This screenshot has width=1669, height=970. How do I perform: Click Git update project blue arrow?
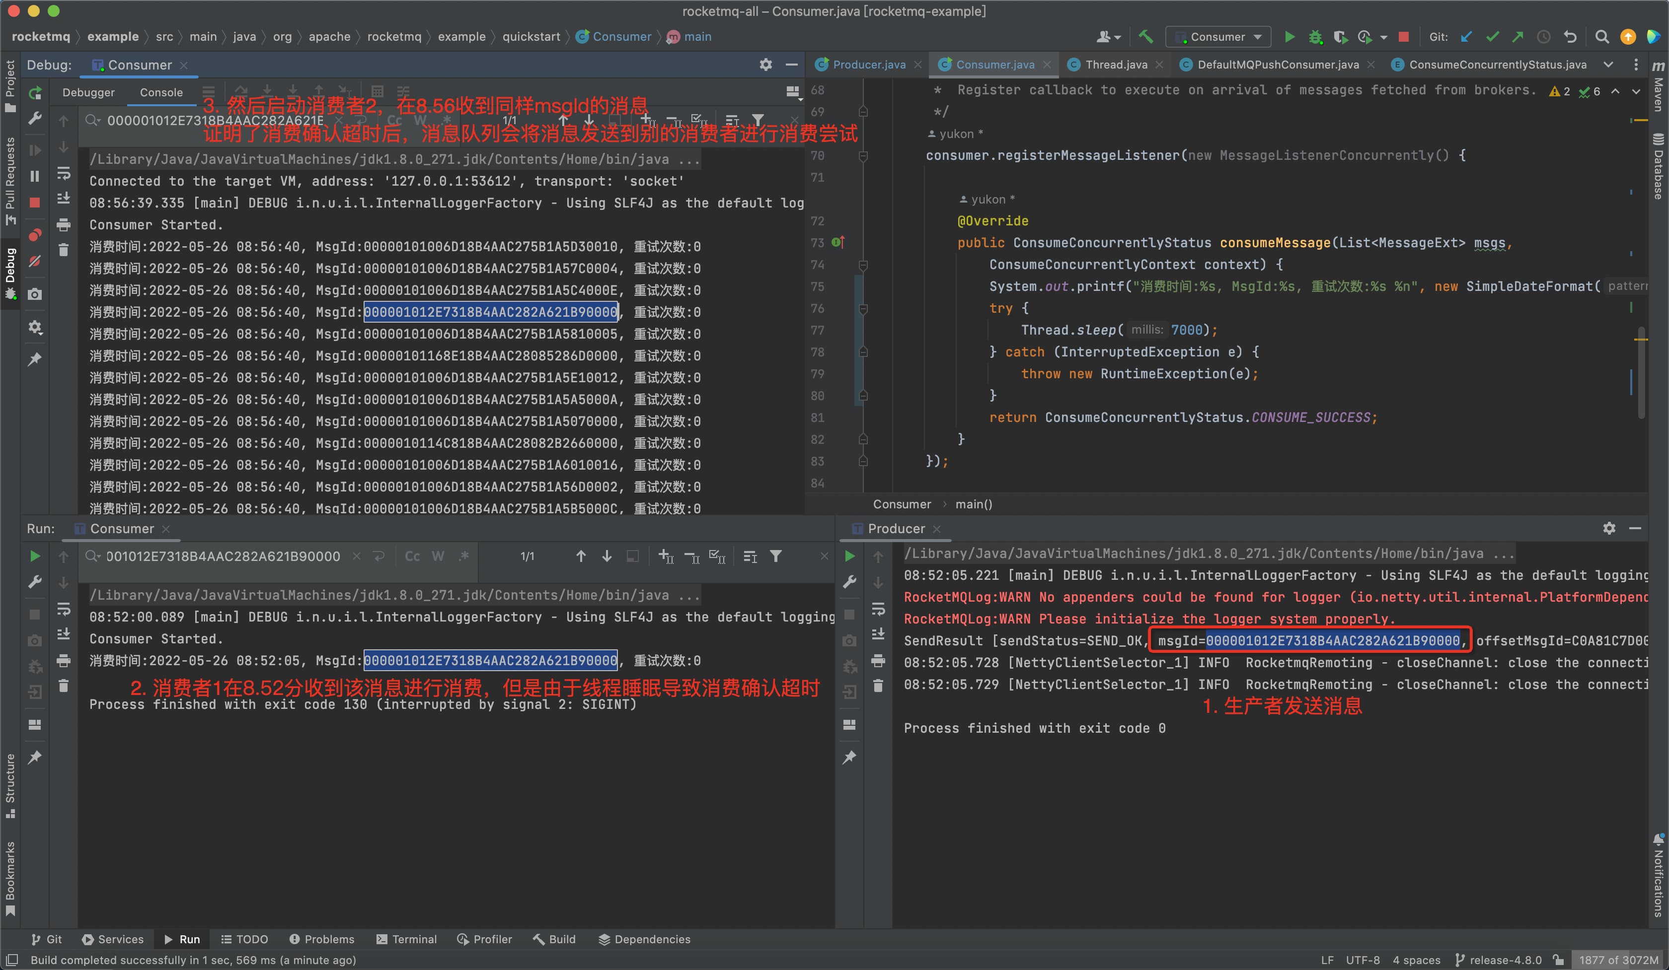(1466, 36)
